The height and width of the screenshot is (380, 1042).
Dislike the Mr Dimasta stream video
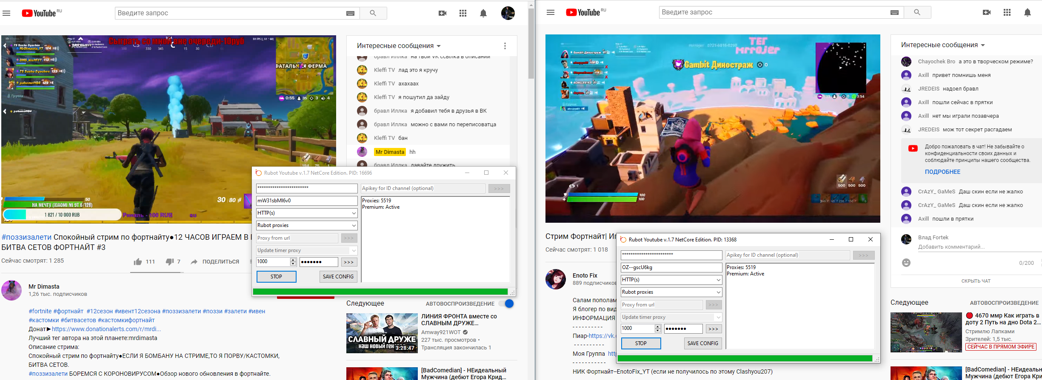click(x=169, y=262)
